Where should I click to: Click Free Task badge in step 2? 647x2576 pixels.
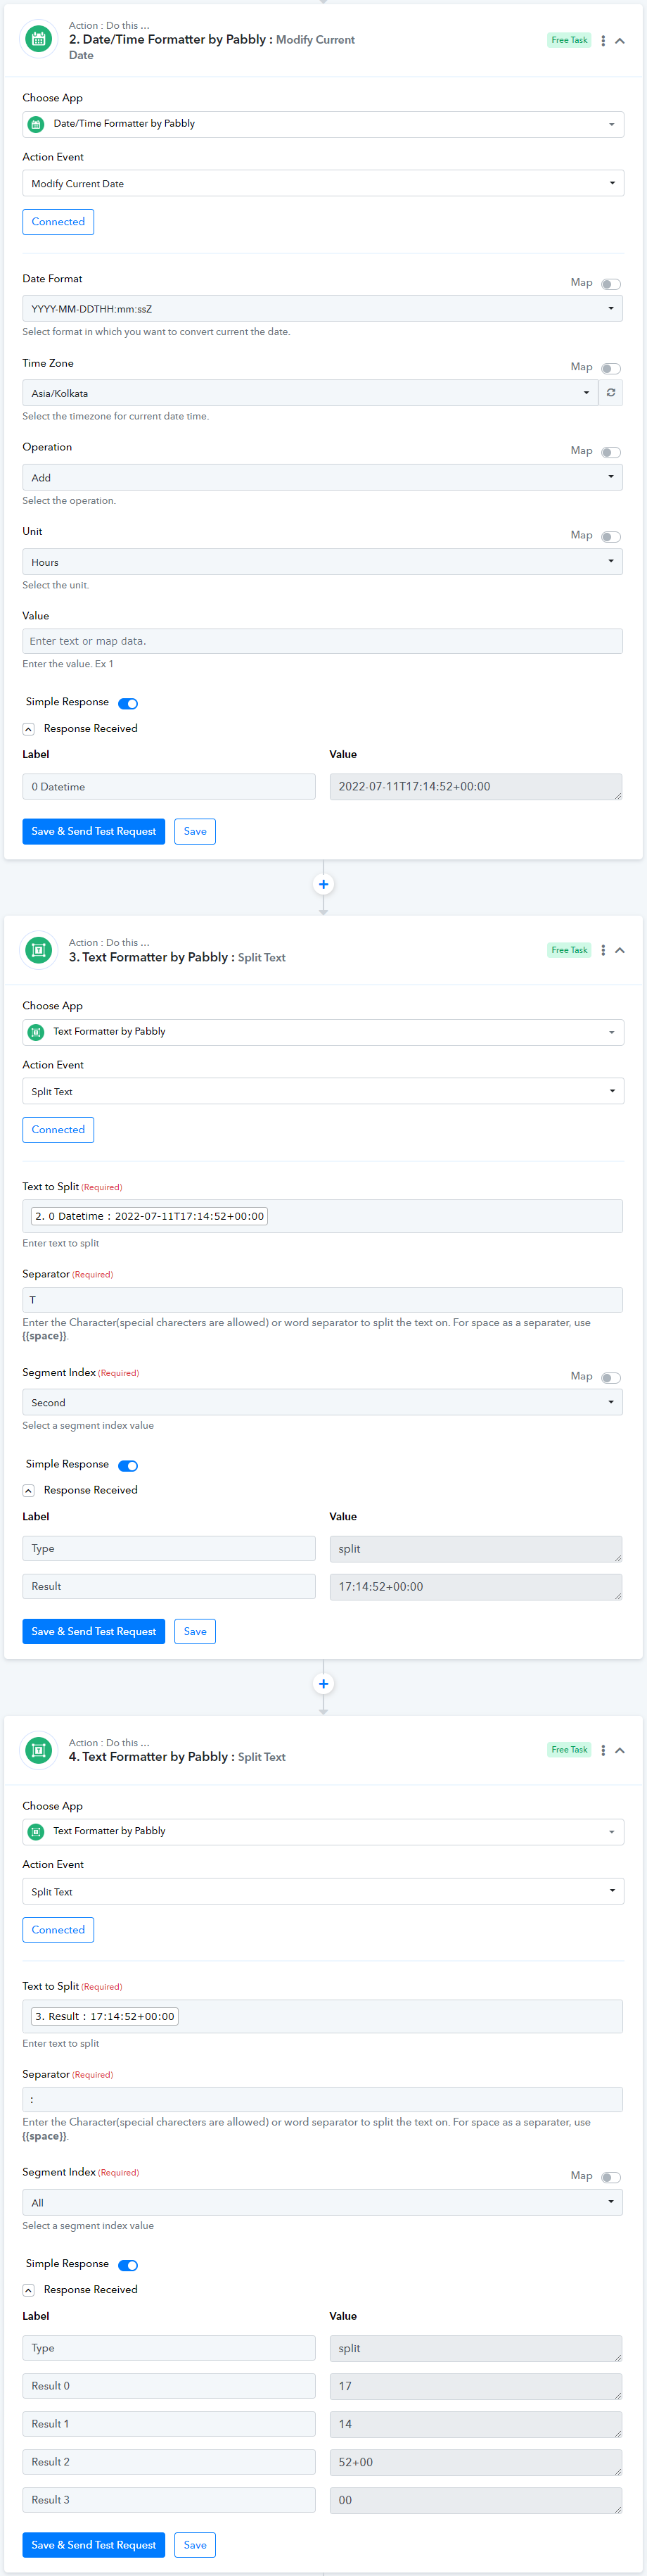coord(569,41)
